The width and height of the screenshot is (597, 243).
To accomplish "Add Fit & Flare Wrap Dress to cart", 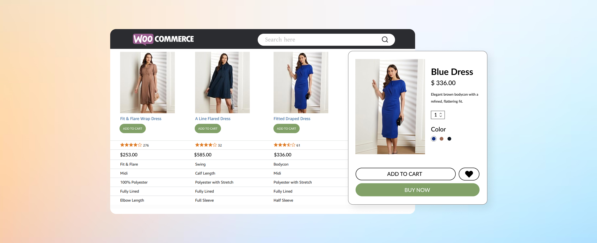I will point(133,128).
